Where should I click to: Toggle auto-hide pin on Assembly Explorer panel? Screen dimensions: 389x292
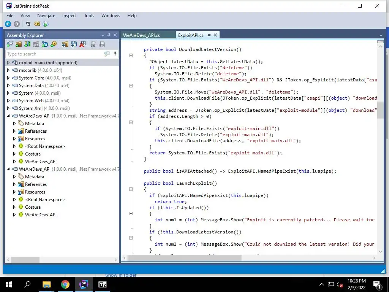click(x=109, y=35)
